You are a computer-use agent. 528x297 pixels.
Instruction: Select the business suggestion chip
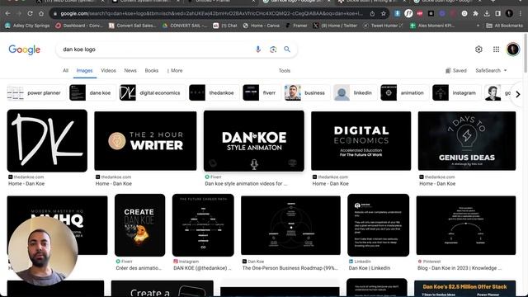point(307,92)
